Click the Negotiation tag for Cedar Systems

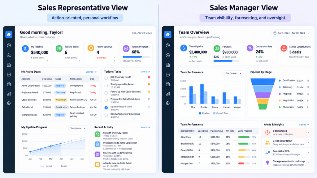[x=61, y=100]
